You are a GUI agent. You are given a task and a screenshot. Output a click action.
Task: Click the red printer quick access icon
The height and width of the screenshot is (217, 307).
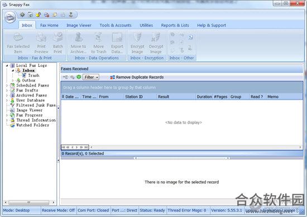point(46,15)
